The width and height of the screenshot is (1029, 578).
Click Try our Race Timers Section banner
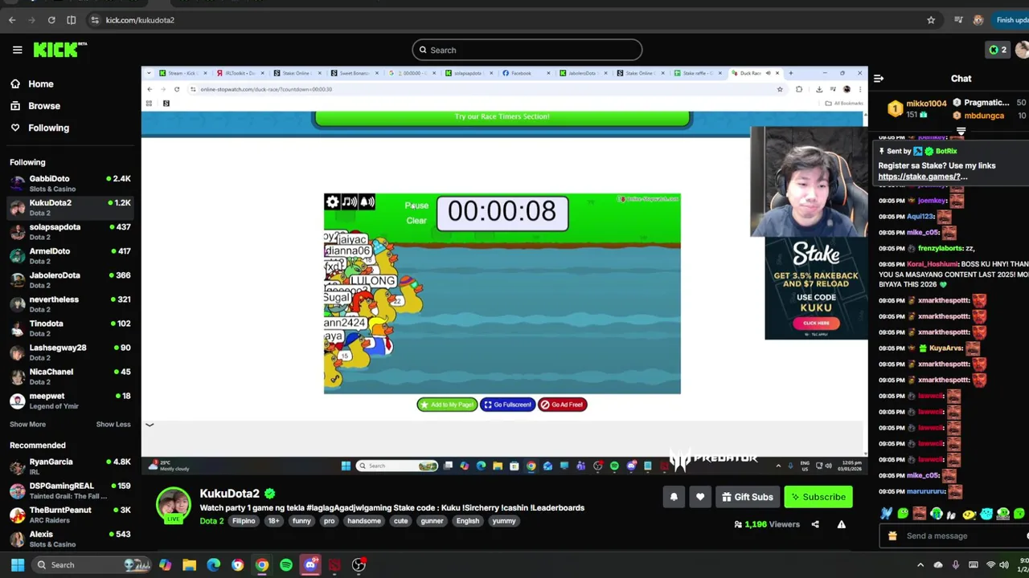coord(502,117)
